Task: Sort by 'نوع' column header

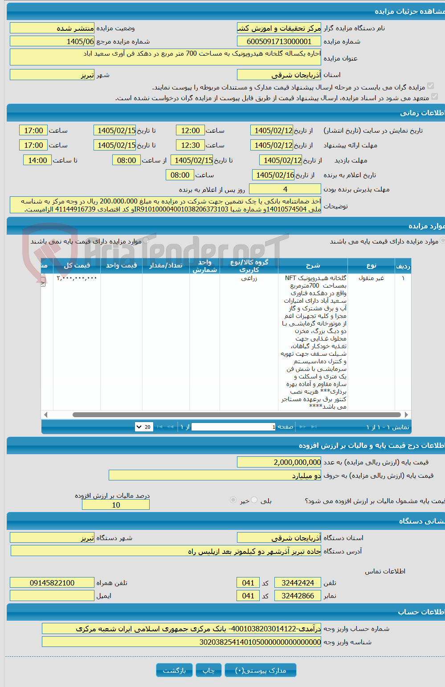Action: [372, 265]
